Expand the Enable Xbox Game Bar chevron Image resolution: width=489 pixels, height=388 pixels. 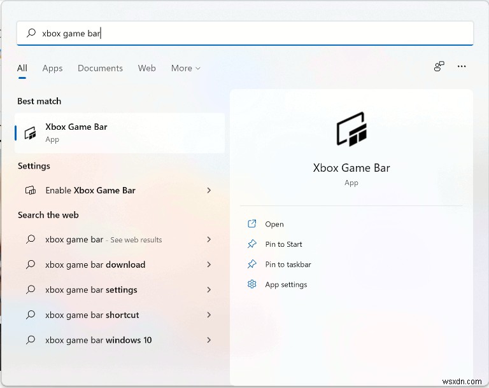coord(209,190)
